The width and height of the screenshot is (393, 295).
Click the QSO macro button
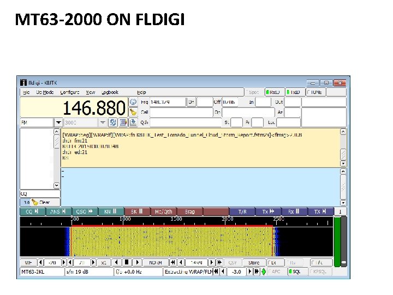tap(85, 211)
